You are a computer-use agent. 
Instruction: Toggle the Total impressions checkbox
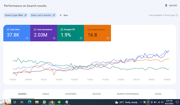point(35,30)
